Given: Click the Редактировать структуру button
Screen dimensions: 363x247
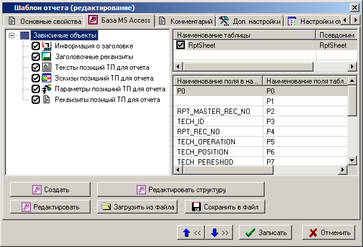Looking at the screenshot, I should (180, 190).
